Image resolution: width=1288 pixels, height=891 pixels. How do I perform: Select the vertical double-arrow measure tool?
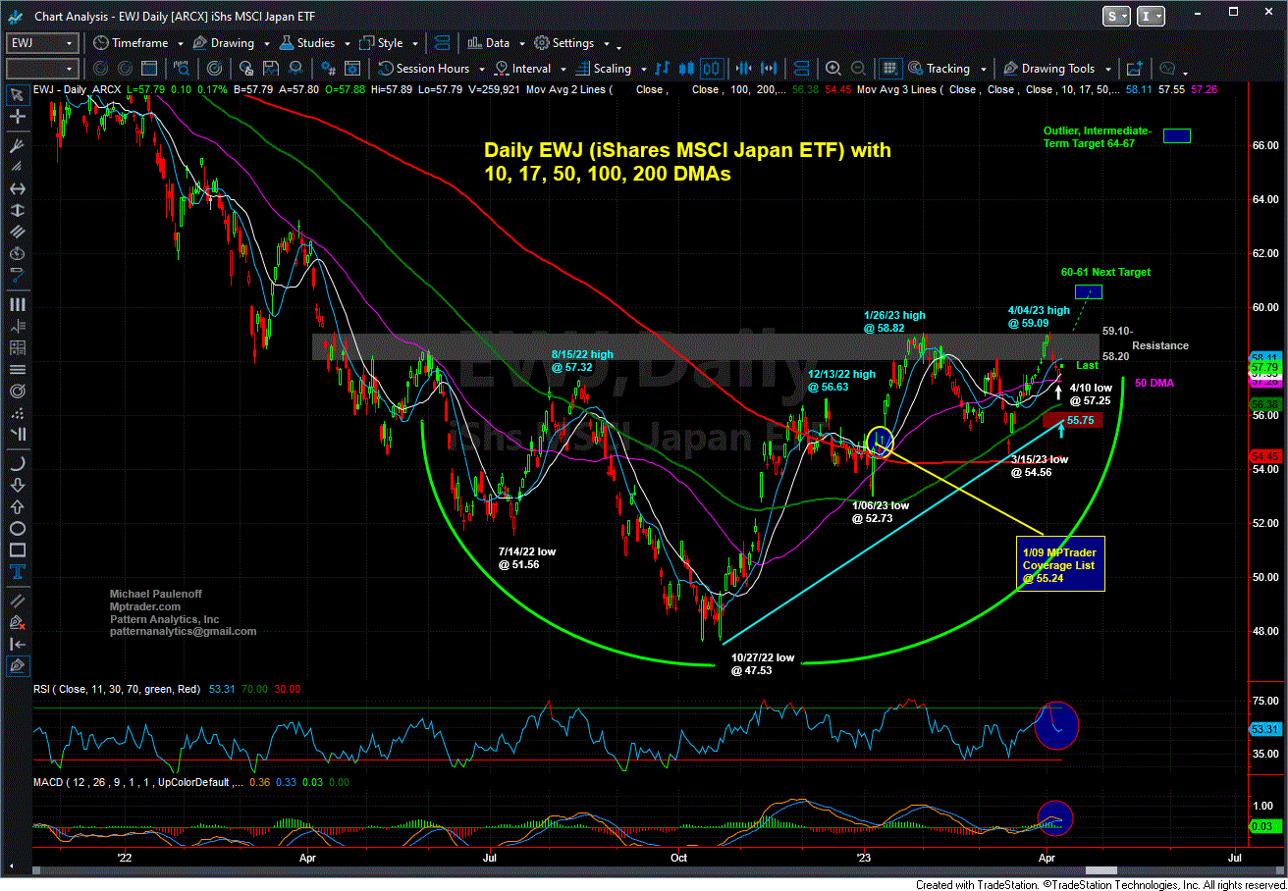point(18,210)
